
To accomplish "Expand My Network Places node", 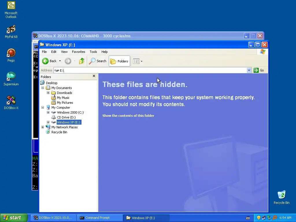I will pyautogui.click(x=43, y=127).
